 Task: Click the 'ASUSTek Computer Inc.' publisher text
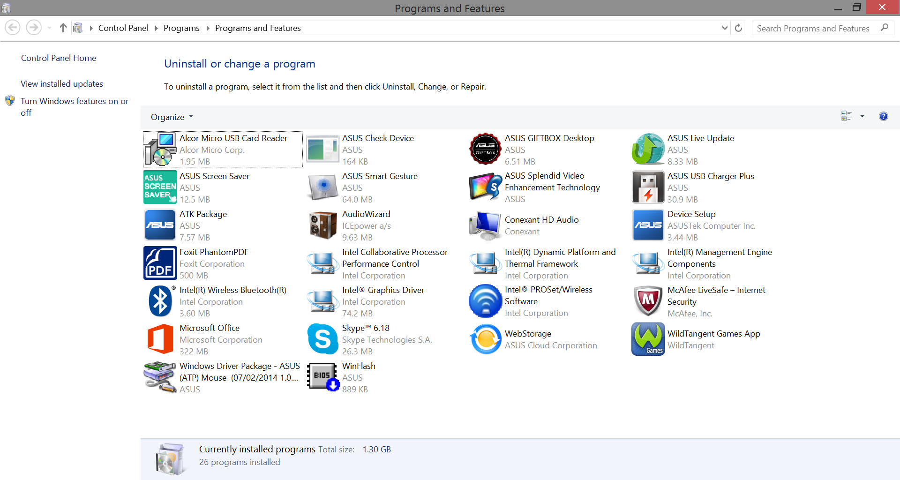711,226
